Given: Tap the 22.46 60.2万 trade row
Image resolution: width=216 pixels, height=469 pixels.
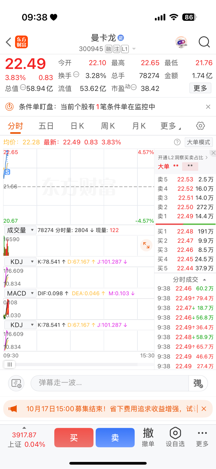Looking at the screenshot, I should click(185, 288).
